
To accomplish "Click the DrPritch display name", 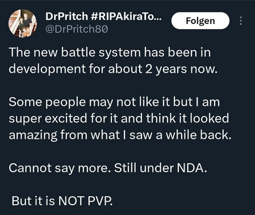I will pyautogui.click(x=66, y=16).
